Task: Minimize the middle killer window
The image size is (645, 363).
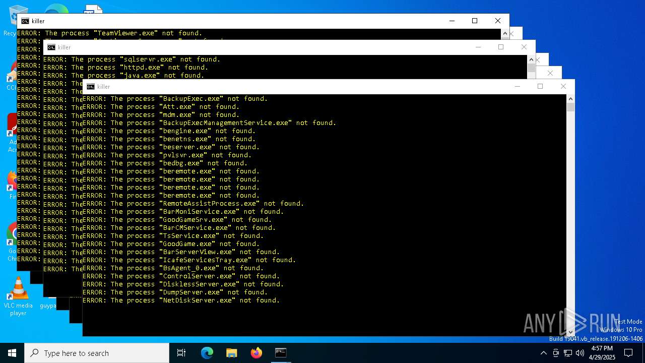Action: 478,47
